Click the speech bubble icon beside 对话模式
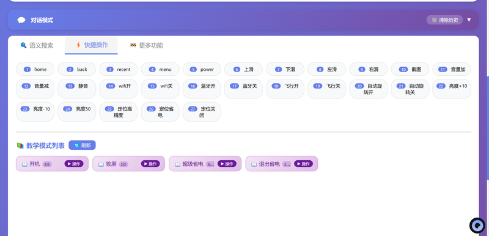Screen dimensions: 489x236 click(21, 20)
